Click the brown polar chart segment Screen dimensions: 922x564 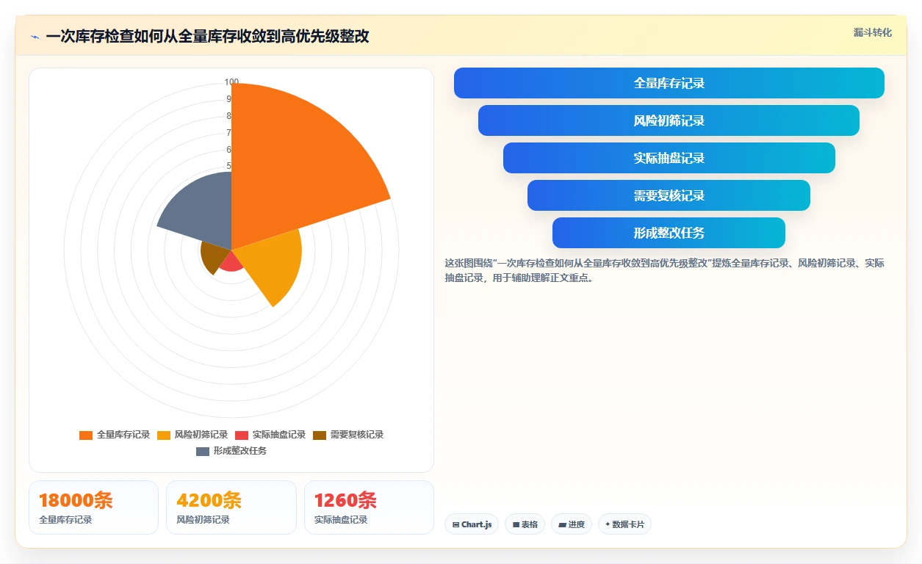click(214, 258)
